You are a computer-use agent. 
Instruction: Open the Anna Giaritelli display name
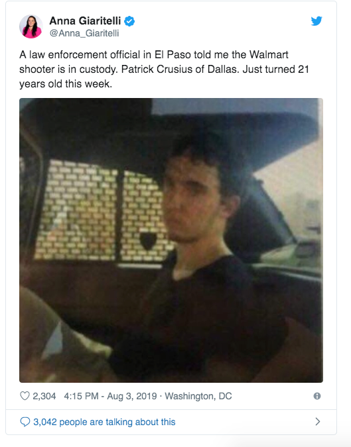coord(85,21)
